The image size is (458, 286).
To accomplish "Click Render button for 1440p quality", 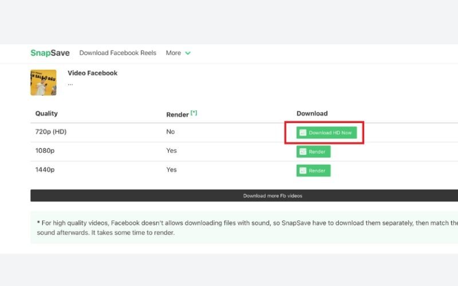I will [x=313, y=170].
